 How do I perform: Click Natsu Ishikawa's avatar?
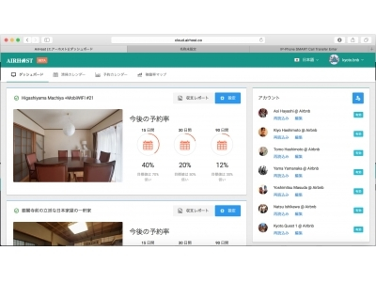263,208
